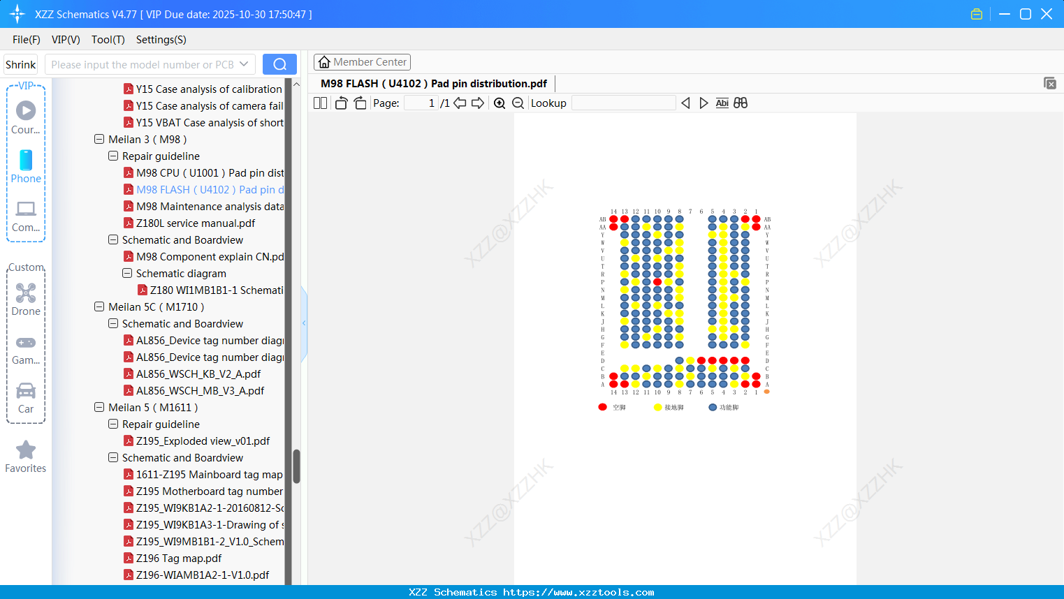Viewport: 1064px width, 599px height.
Task: Select the Car category icon
Action: [x=26, y=398]
